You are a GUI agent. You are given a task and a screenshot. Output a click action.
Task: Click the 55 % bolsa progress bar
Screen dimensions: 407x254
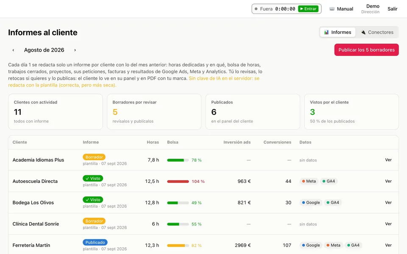178,224
